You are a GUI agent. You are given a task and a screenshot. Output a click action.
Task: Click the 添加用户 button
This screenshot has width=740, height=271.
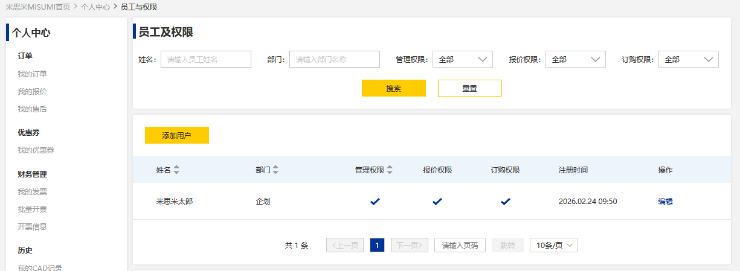176,136
